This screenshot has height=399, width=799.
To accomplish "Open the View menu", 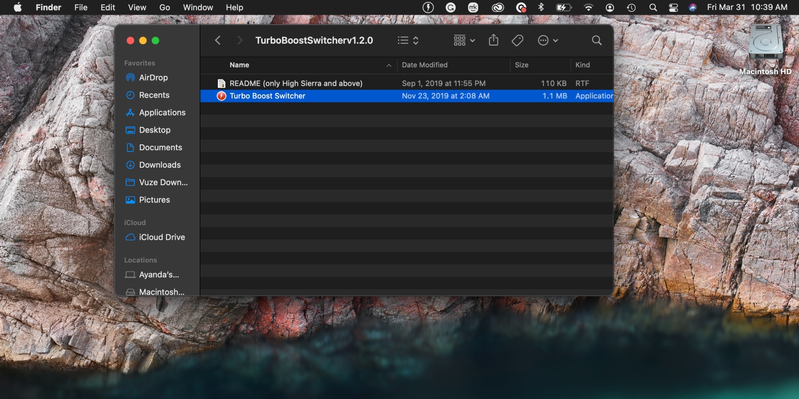I will click(137, 7).
